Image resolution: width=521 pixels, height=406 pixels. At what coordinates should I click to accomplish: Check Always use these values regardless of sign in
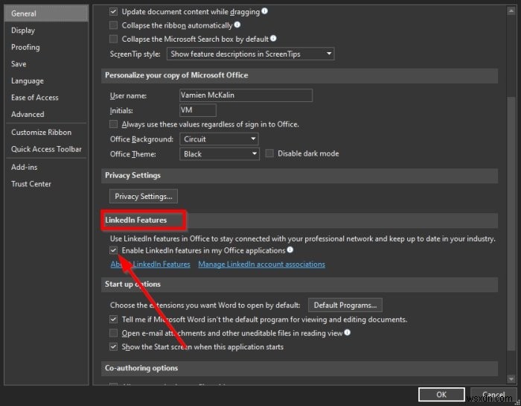tap(114, 124)
